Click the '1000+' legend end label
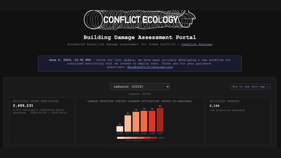281x158 pixels. click(x=161, y=138)
